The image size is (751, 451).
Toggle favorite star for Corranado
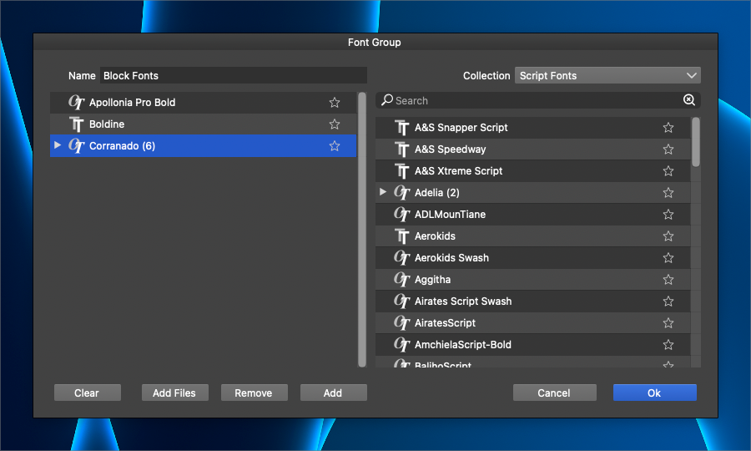point(335,146)
